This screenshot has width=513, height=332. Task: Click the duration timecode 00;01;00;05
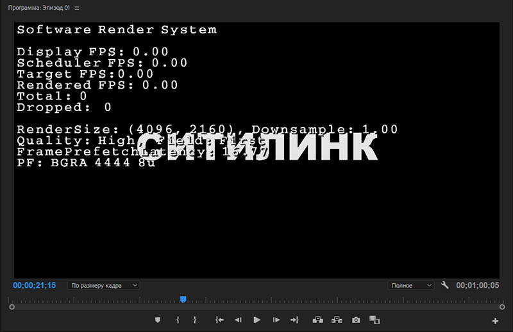tap(478, 286)
